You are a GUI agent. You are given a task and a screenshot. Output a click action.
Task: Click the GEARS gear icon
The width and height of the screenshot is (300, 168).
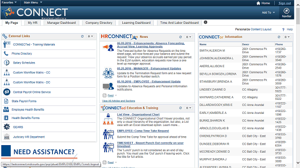7,126
